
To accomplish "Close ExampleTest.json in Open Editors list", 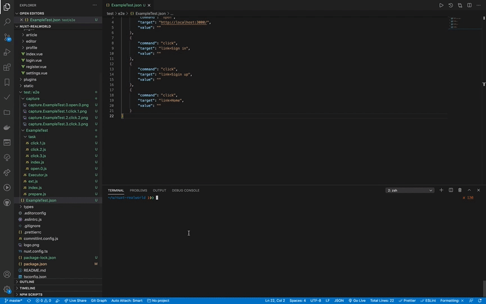I will click(x=21, y=20).
